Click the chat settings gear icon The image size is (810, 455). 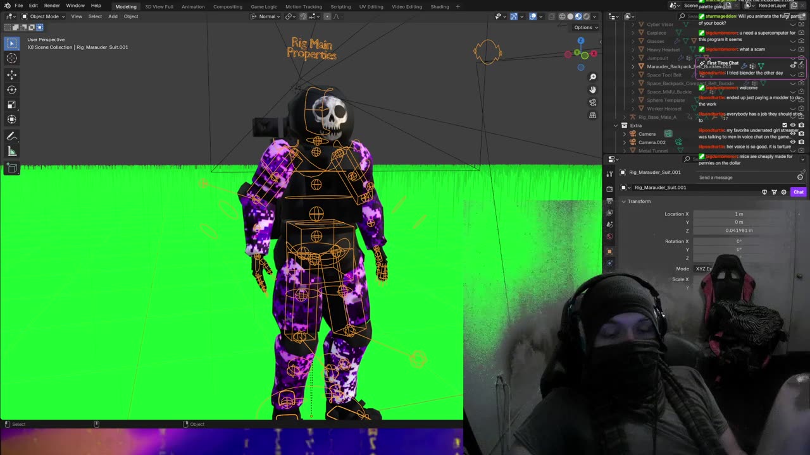[x=783, y=192]
